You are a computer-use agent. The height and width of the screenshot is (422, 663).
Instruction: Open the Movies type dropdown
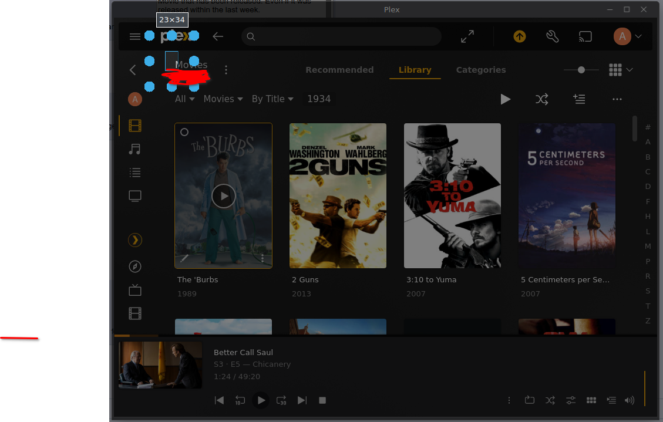223,99
